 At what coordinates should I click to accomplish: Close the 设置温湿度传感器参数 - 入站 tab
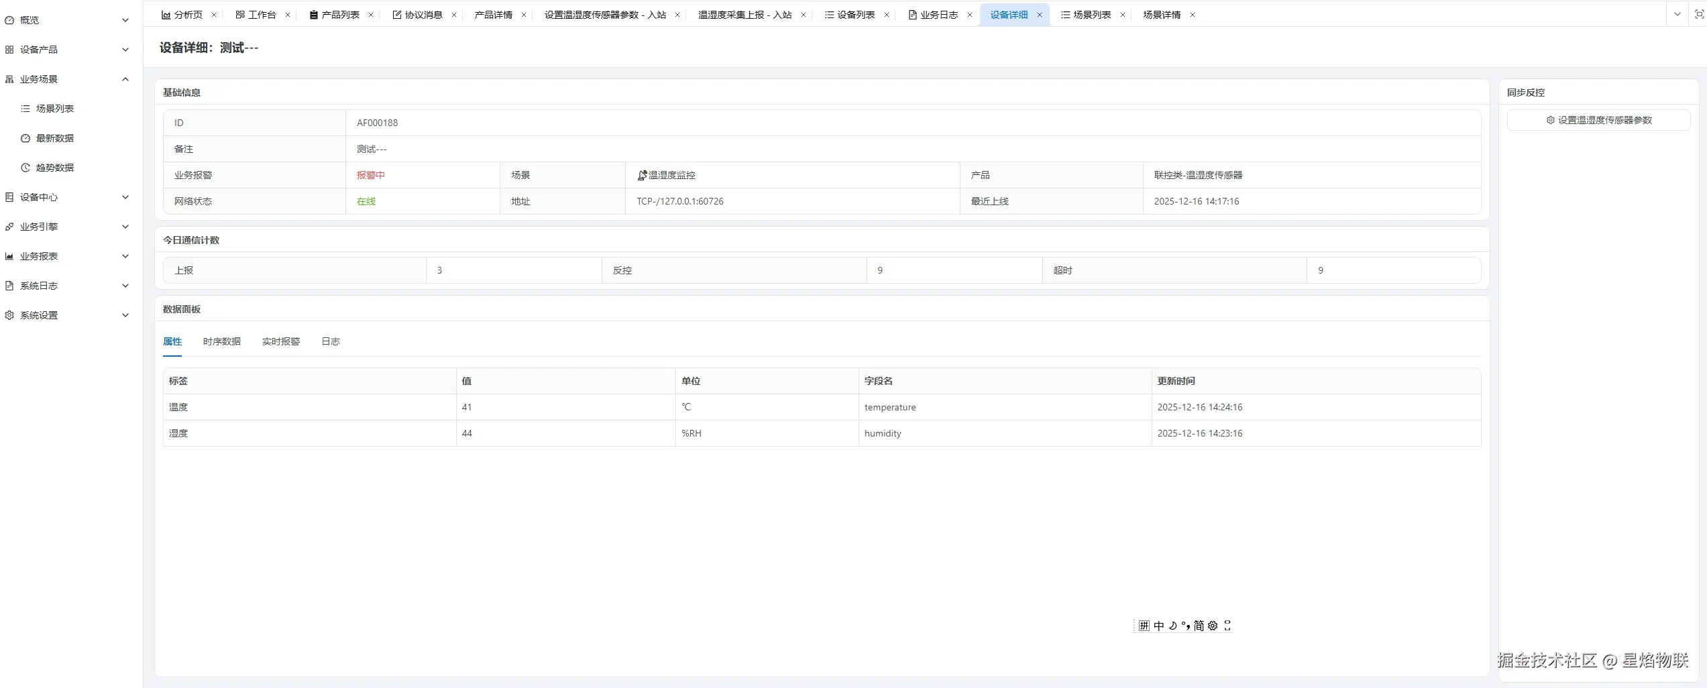677,15
